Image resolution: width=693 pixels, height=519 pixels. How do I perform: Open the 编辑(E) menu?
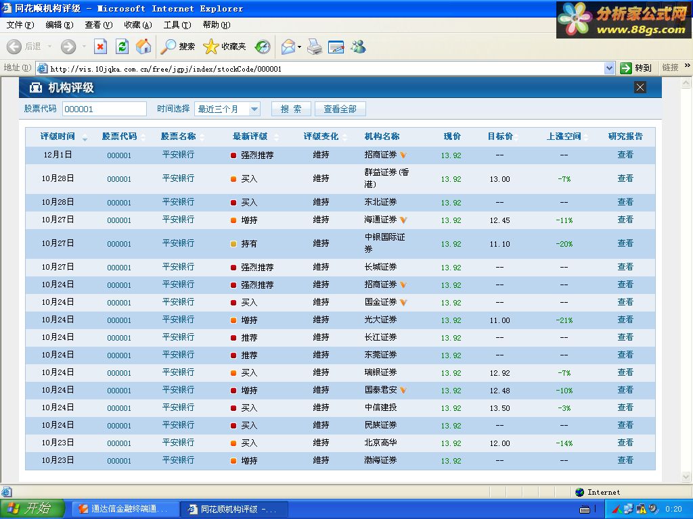(60, 25)
